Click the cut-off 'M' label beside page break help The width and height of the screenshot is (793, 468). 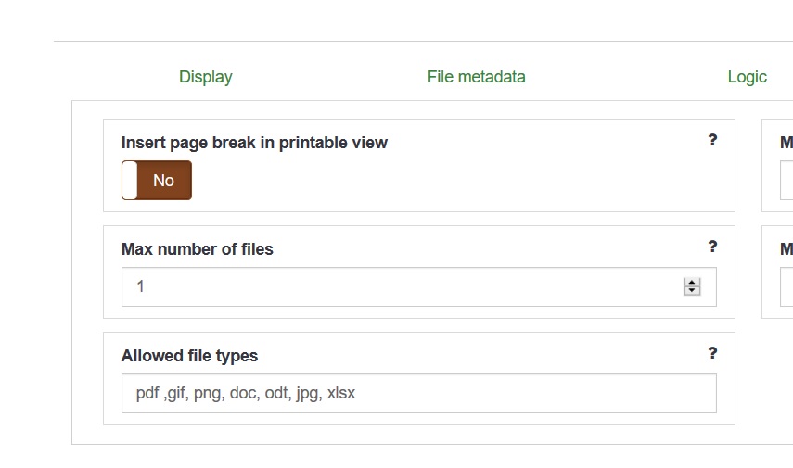pos(786,143)
